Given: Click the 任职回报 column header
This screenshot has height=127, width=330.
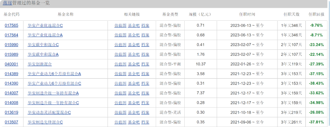Looking at the screenshot, I should 316,15.
